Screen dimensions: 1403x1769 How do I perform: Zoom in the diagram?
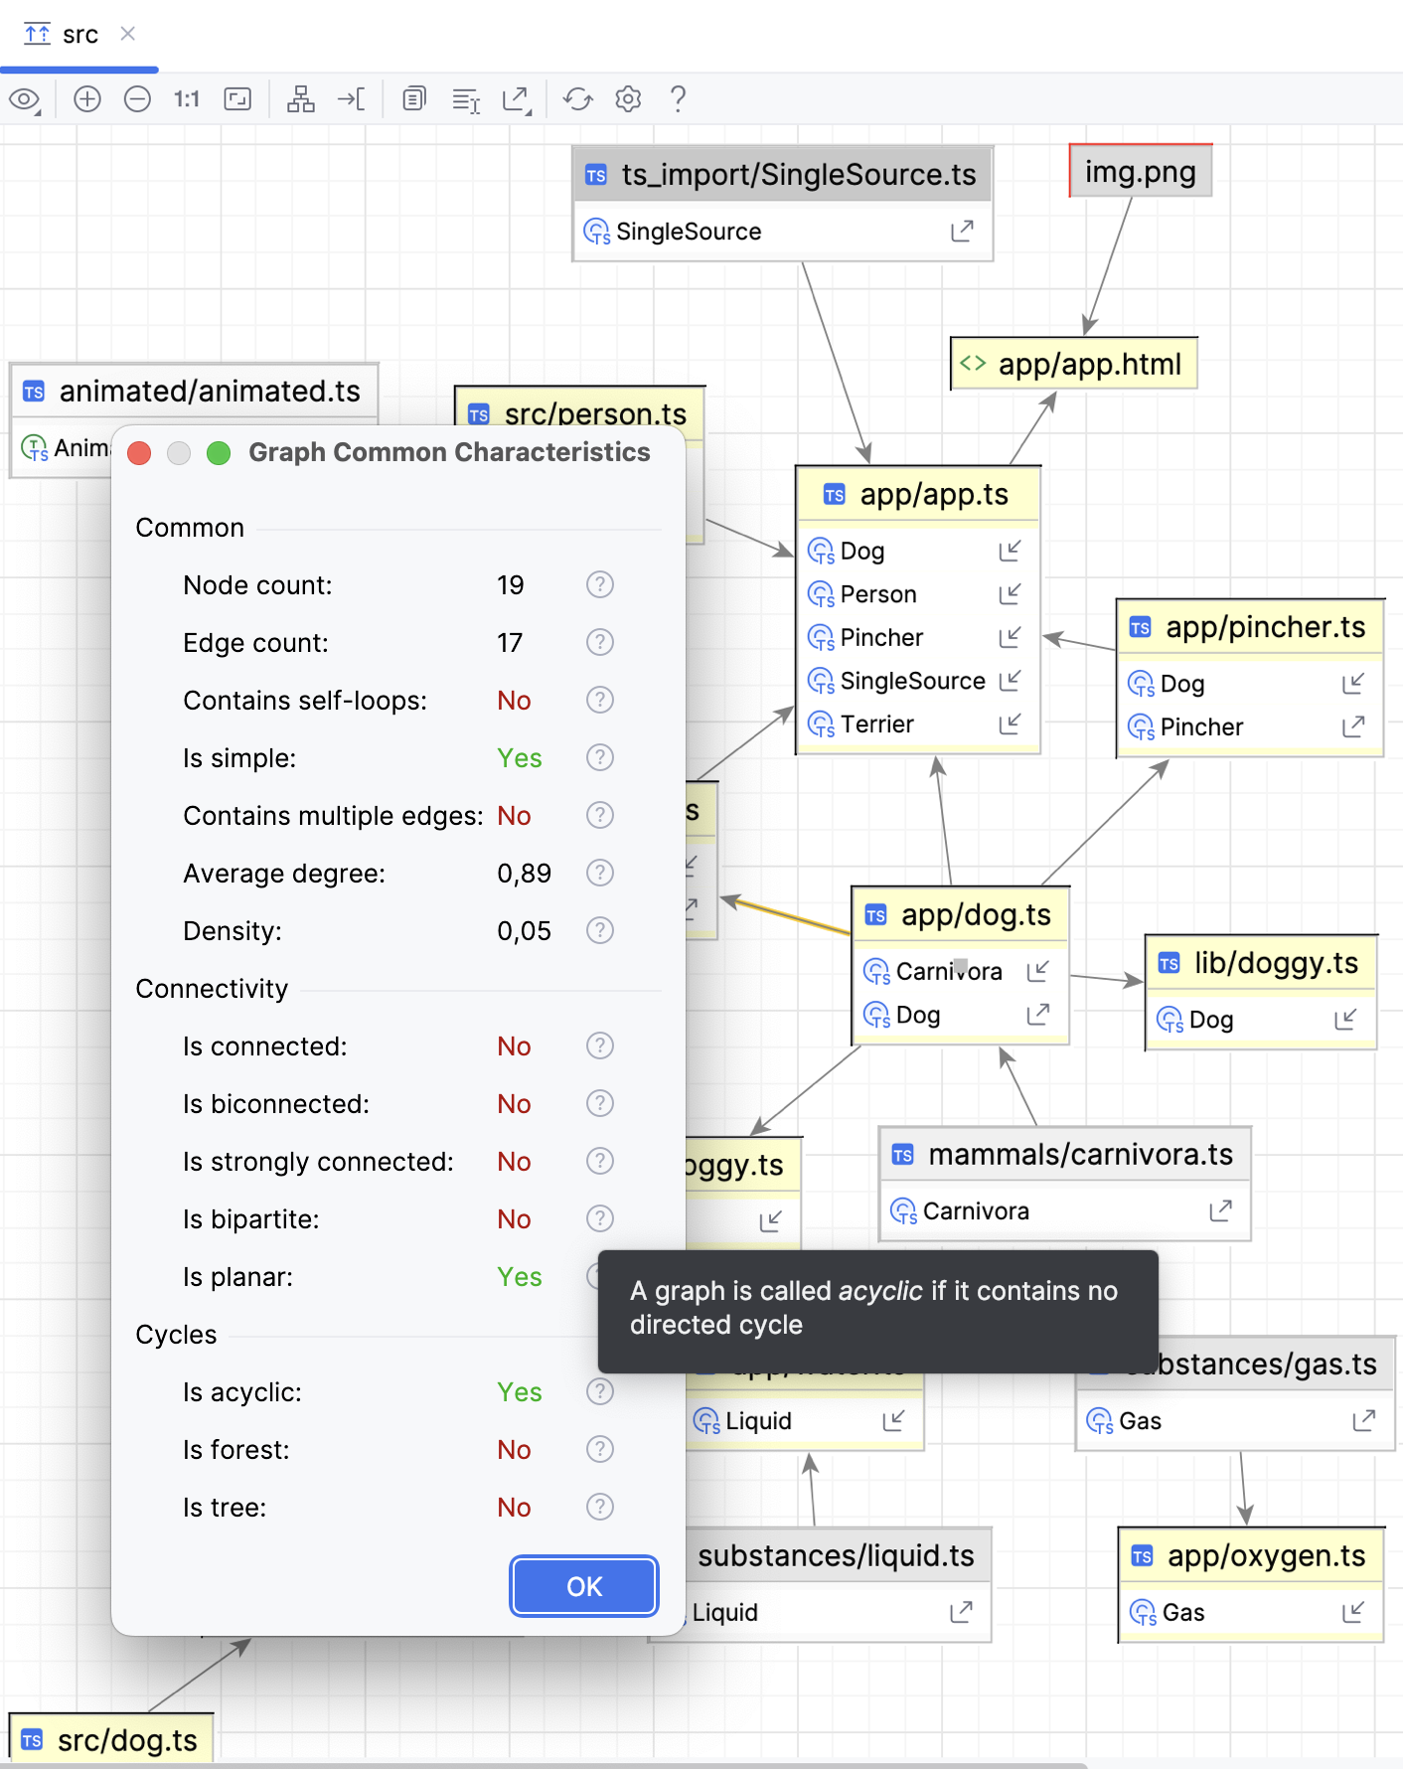[87, 99]
